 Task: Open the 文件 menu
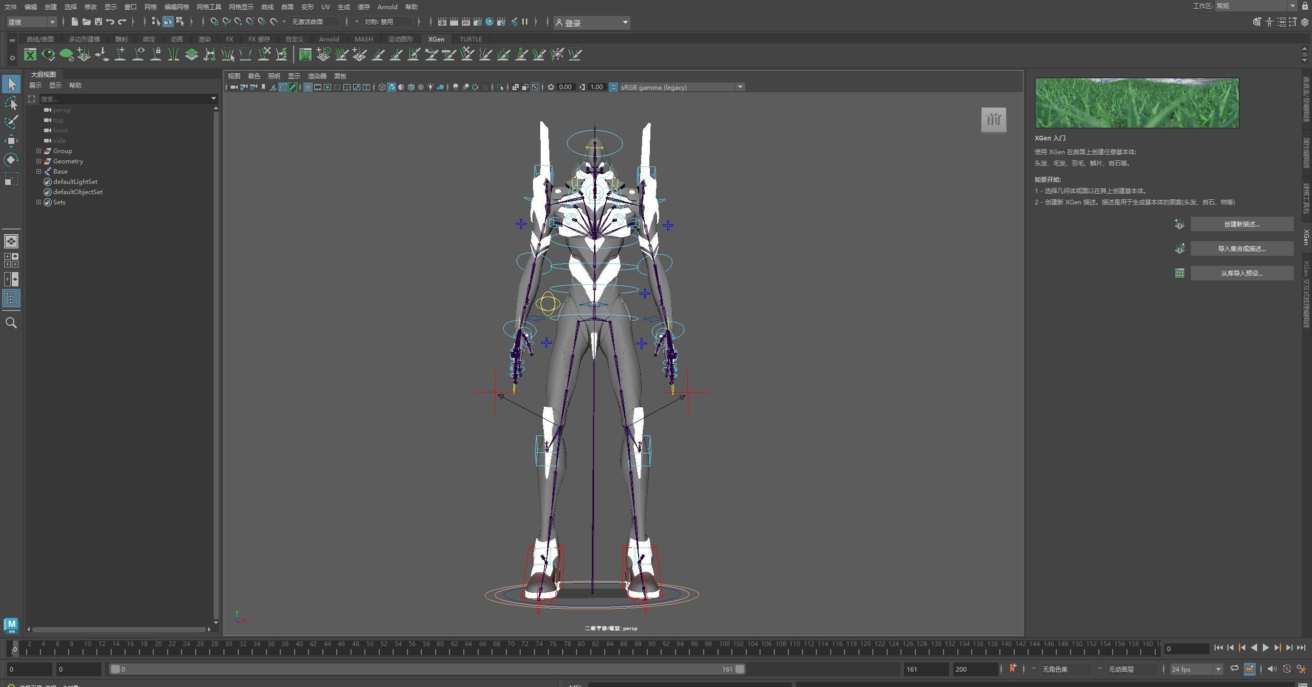11,7
